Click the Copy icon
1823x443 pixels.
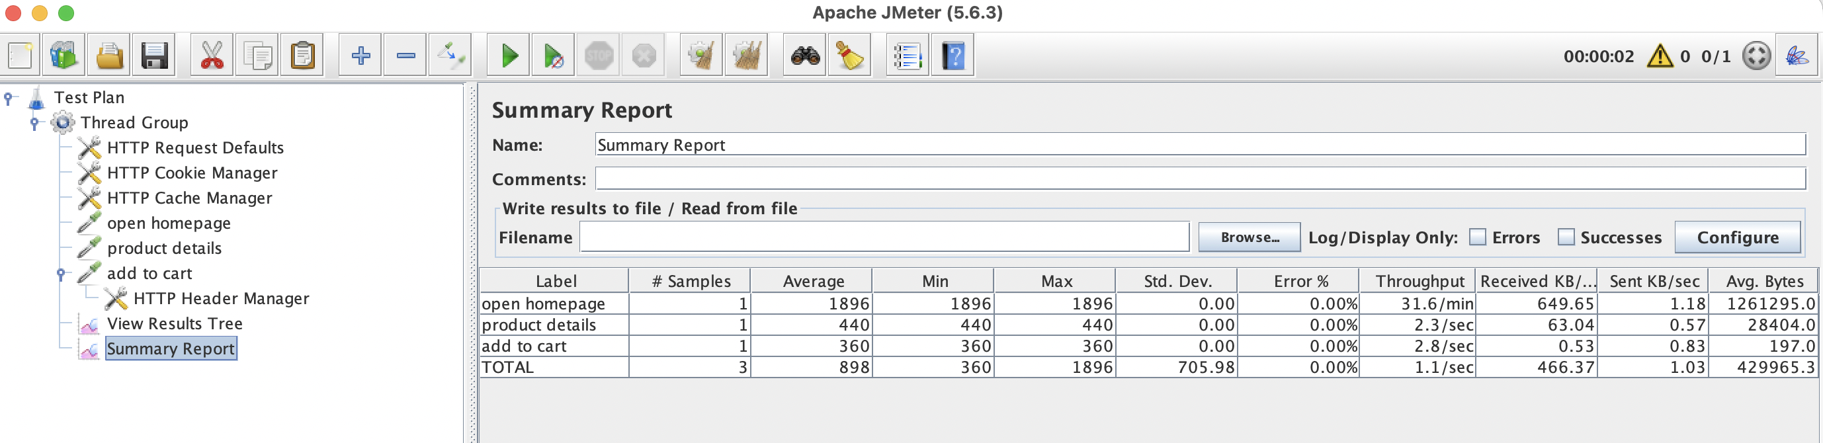[257, 55]
